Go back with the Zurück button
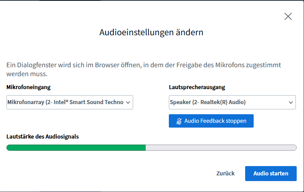 (225, 173)
